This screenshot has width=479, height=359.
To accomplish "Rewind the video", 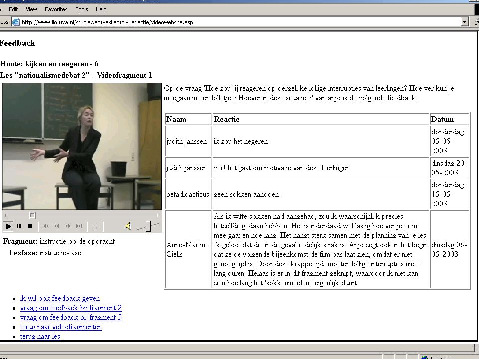I will [x=56, y=226].
